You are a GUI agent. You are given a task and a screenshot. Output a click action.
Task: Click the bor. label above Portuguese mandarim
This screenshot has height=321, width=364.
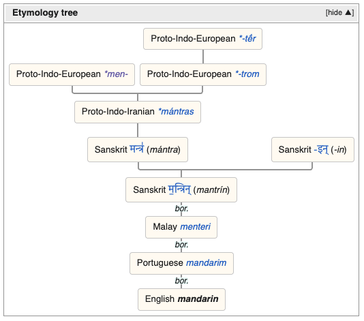(181, 245)
